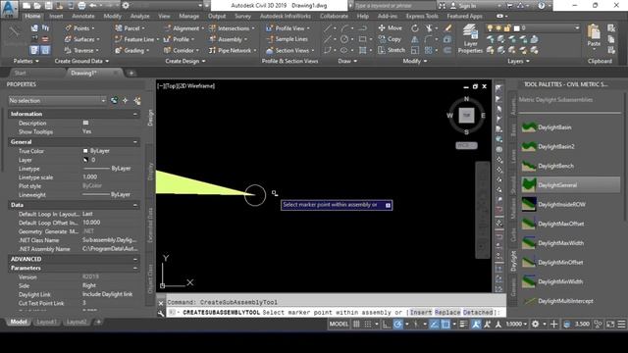Select the DaylightBasin subassembly icon

(x=529, y=127)
